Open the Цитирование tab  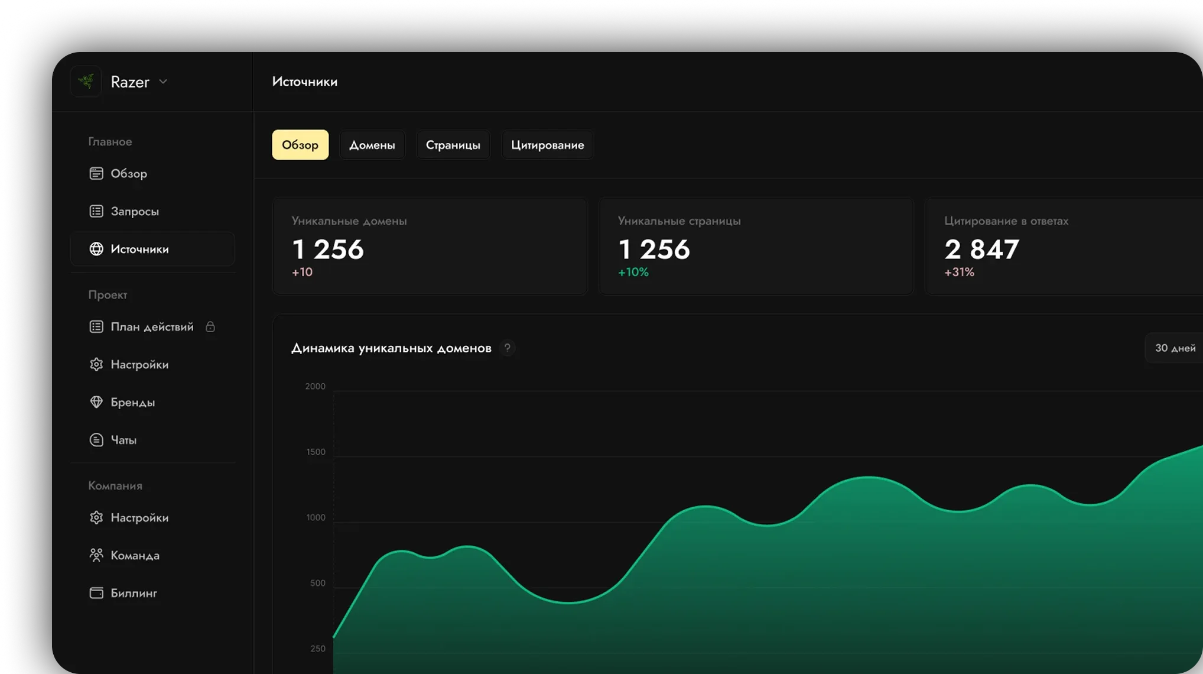pyautogui.click(x=548, y=145)
